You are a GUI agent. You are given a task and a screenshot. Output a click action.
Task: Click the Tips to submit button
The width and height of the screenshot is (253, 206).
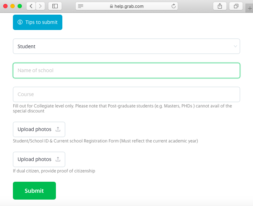38,22
